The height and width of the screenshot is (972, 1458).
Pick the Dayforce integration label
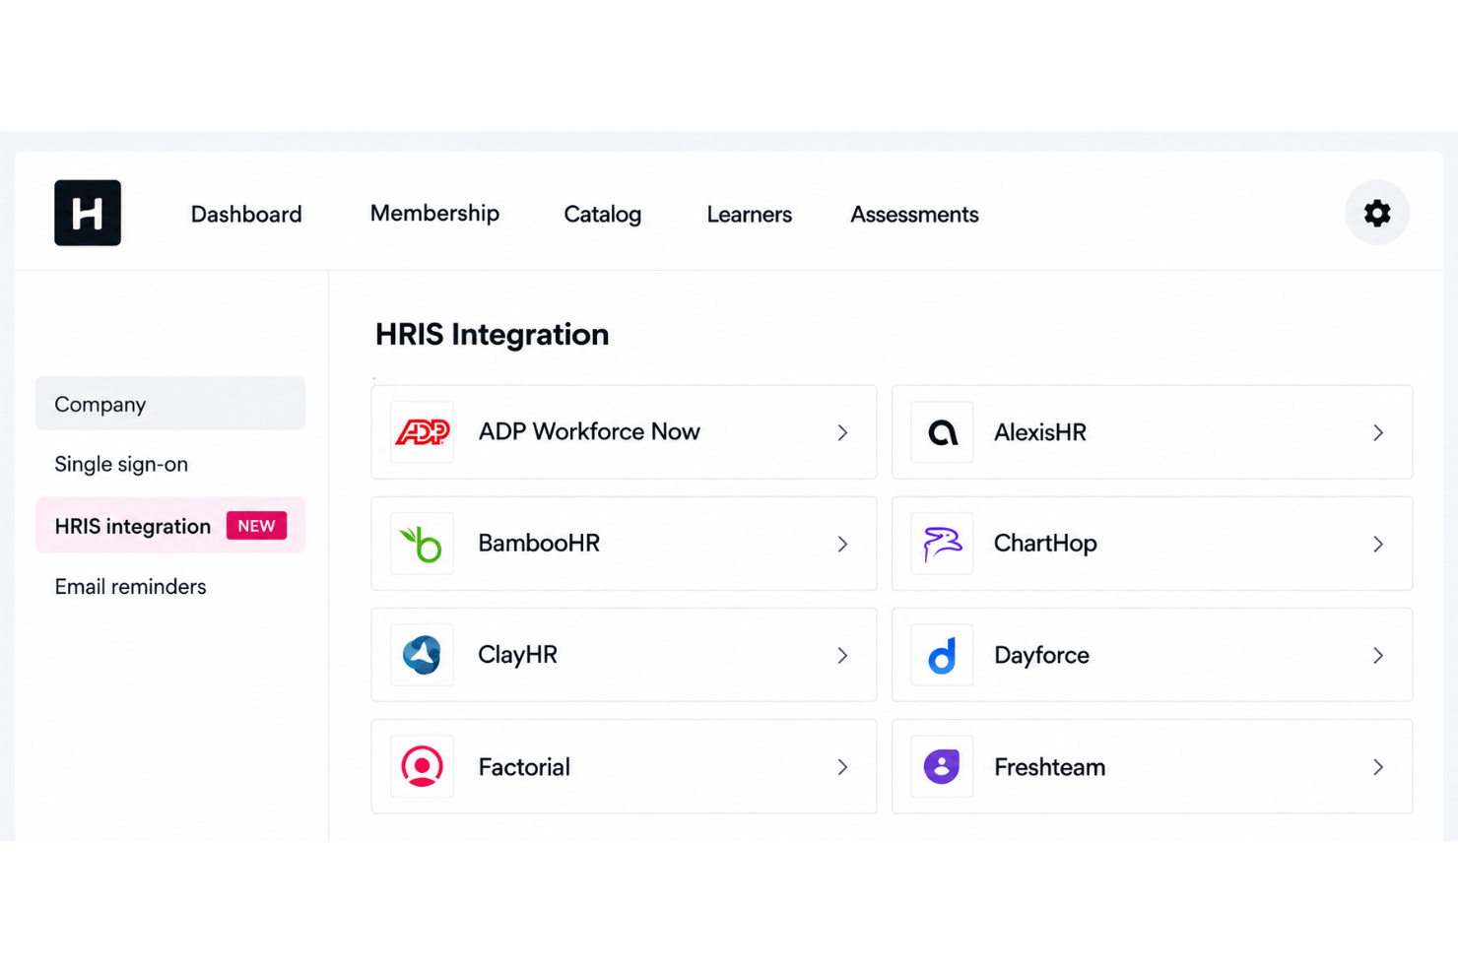1041,656
